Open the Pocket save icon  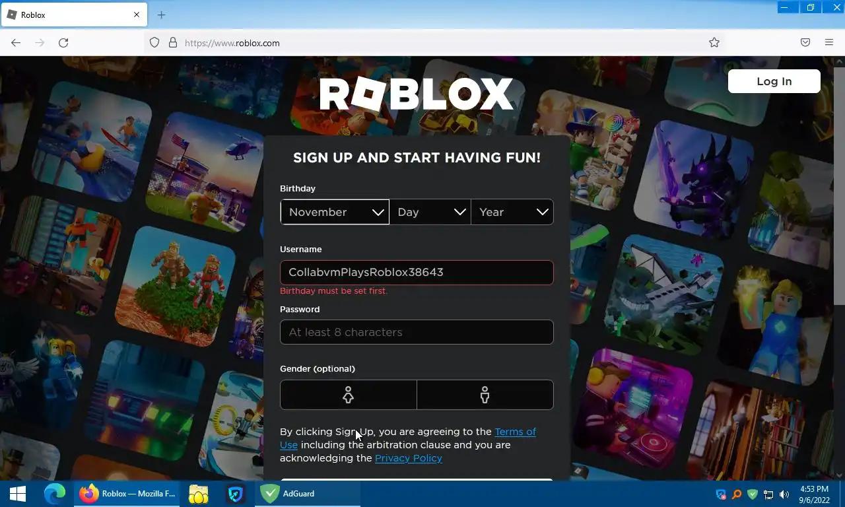(805, 43)
